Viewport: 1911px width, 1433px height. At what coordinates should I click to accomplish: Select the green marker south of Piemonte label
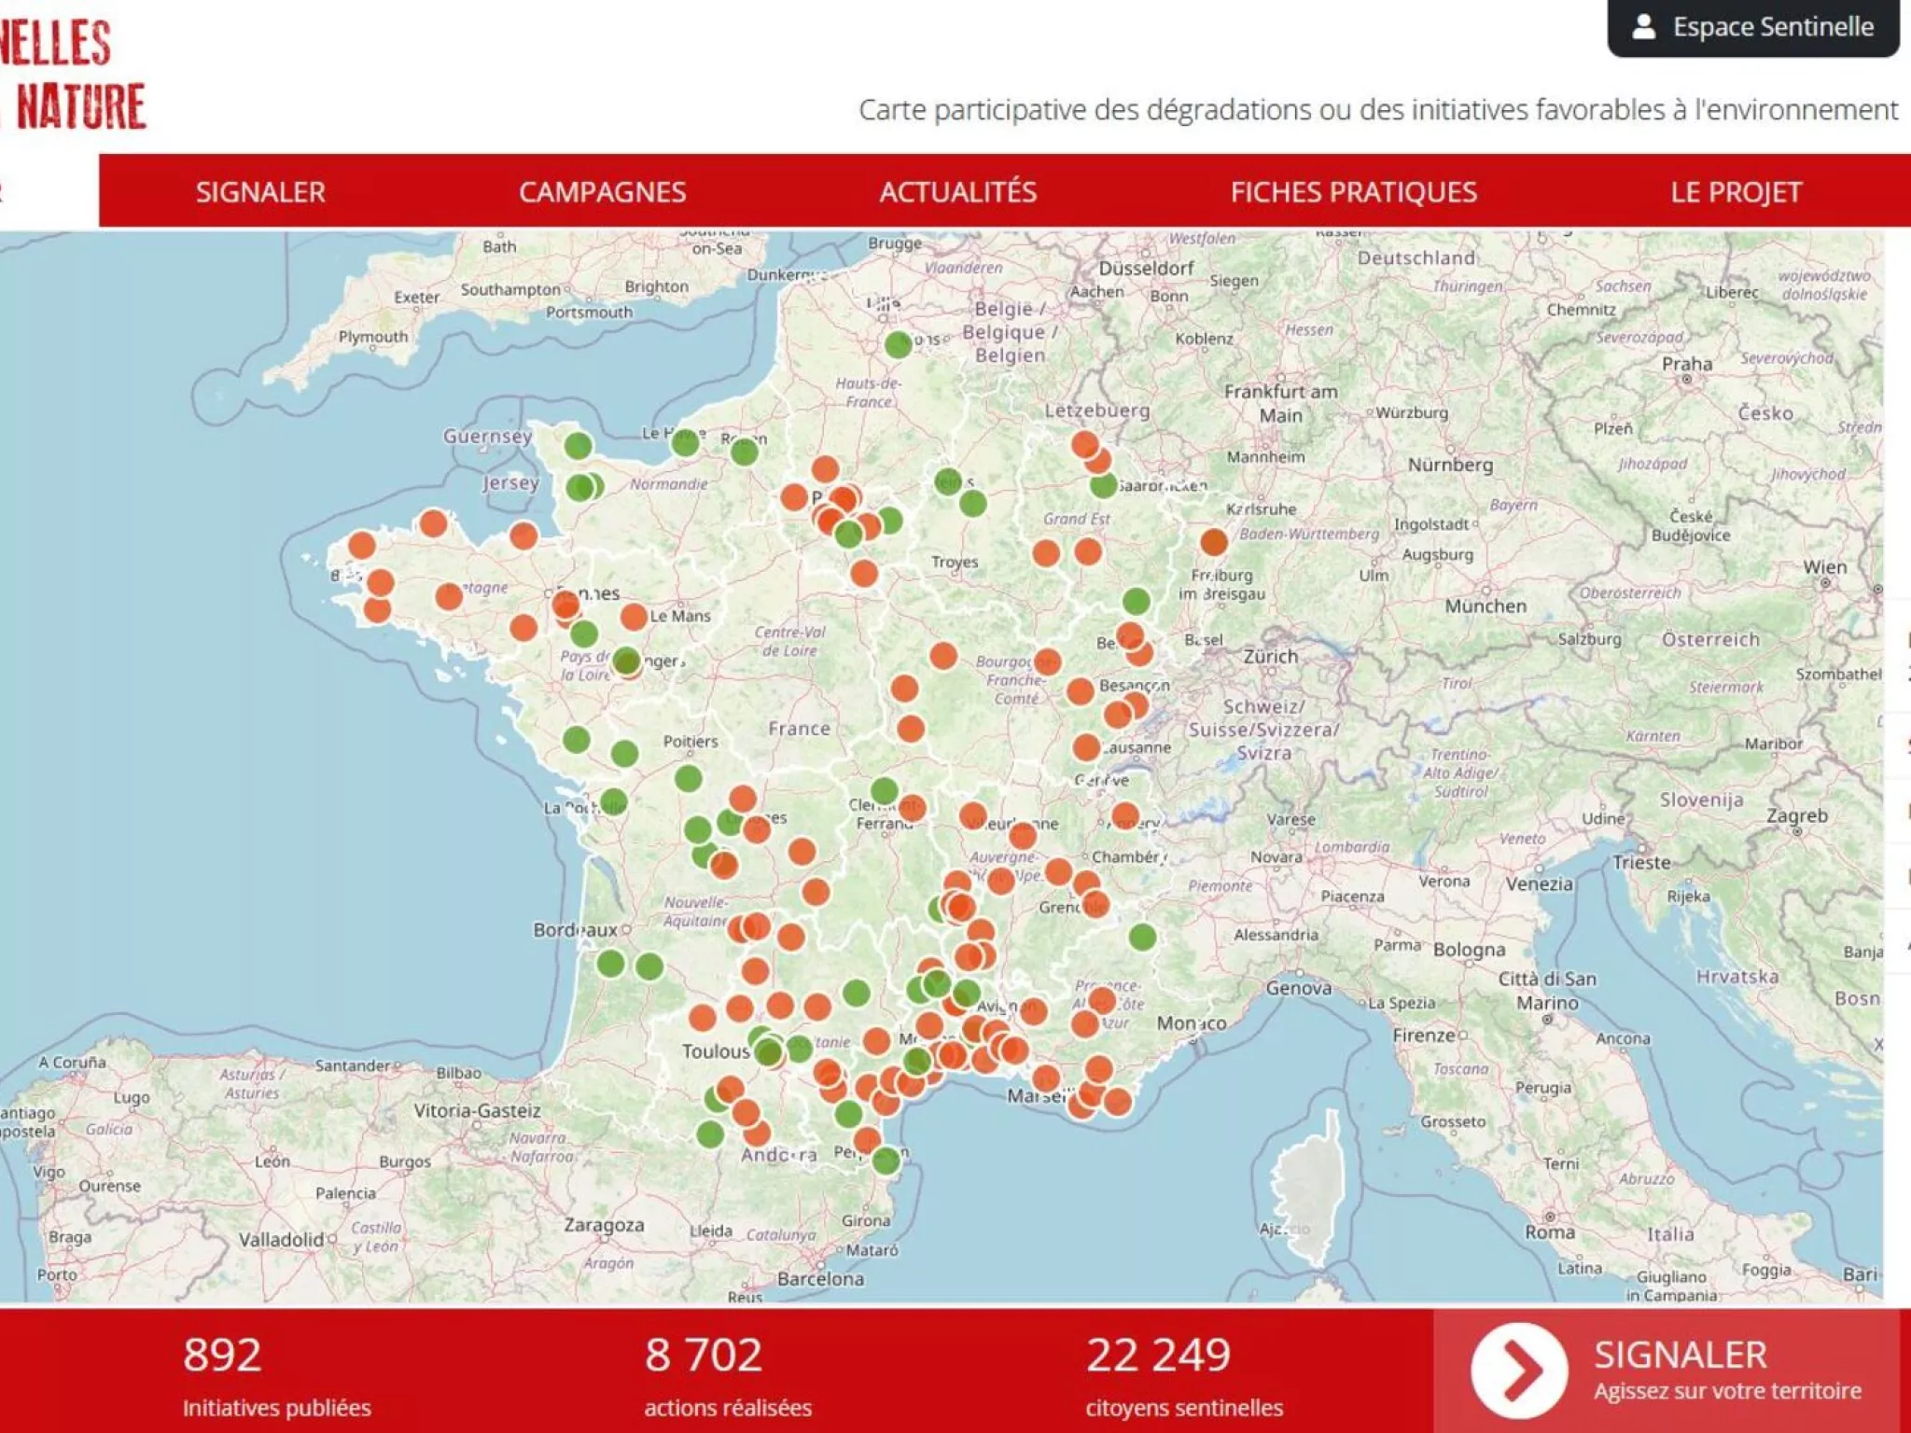[1143, 937]
